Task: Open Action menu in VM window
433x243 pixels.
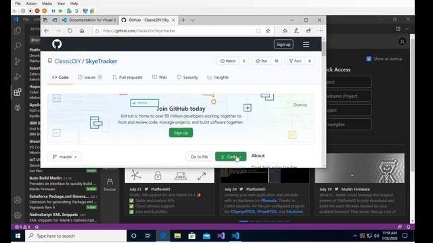Action: tap(31, 3)
